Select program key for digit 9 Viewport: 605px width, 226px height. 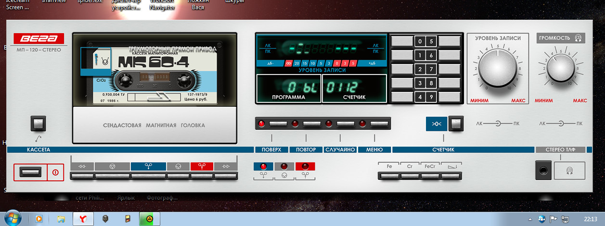(450, 97)
